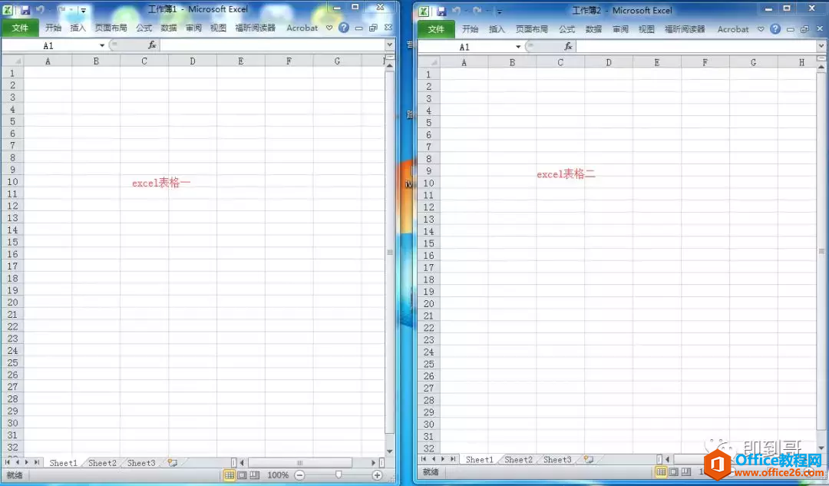Switch to 公式 tab in 工作簿1

144,28
